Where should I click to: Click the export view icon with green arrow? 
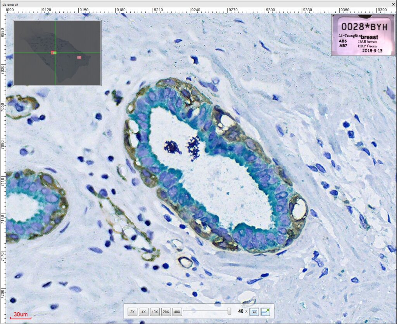click(x=266, y=312)
